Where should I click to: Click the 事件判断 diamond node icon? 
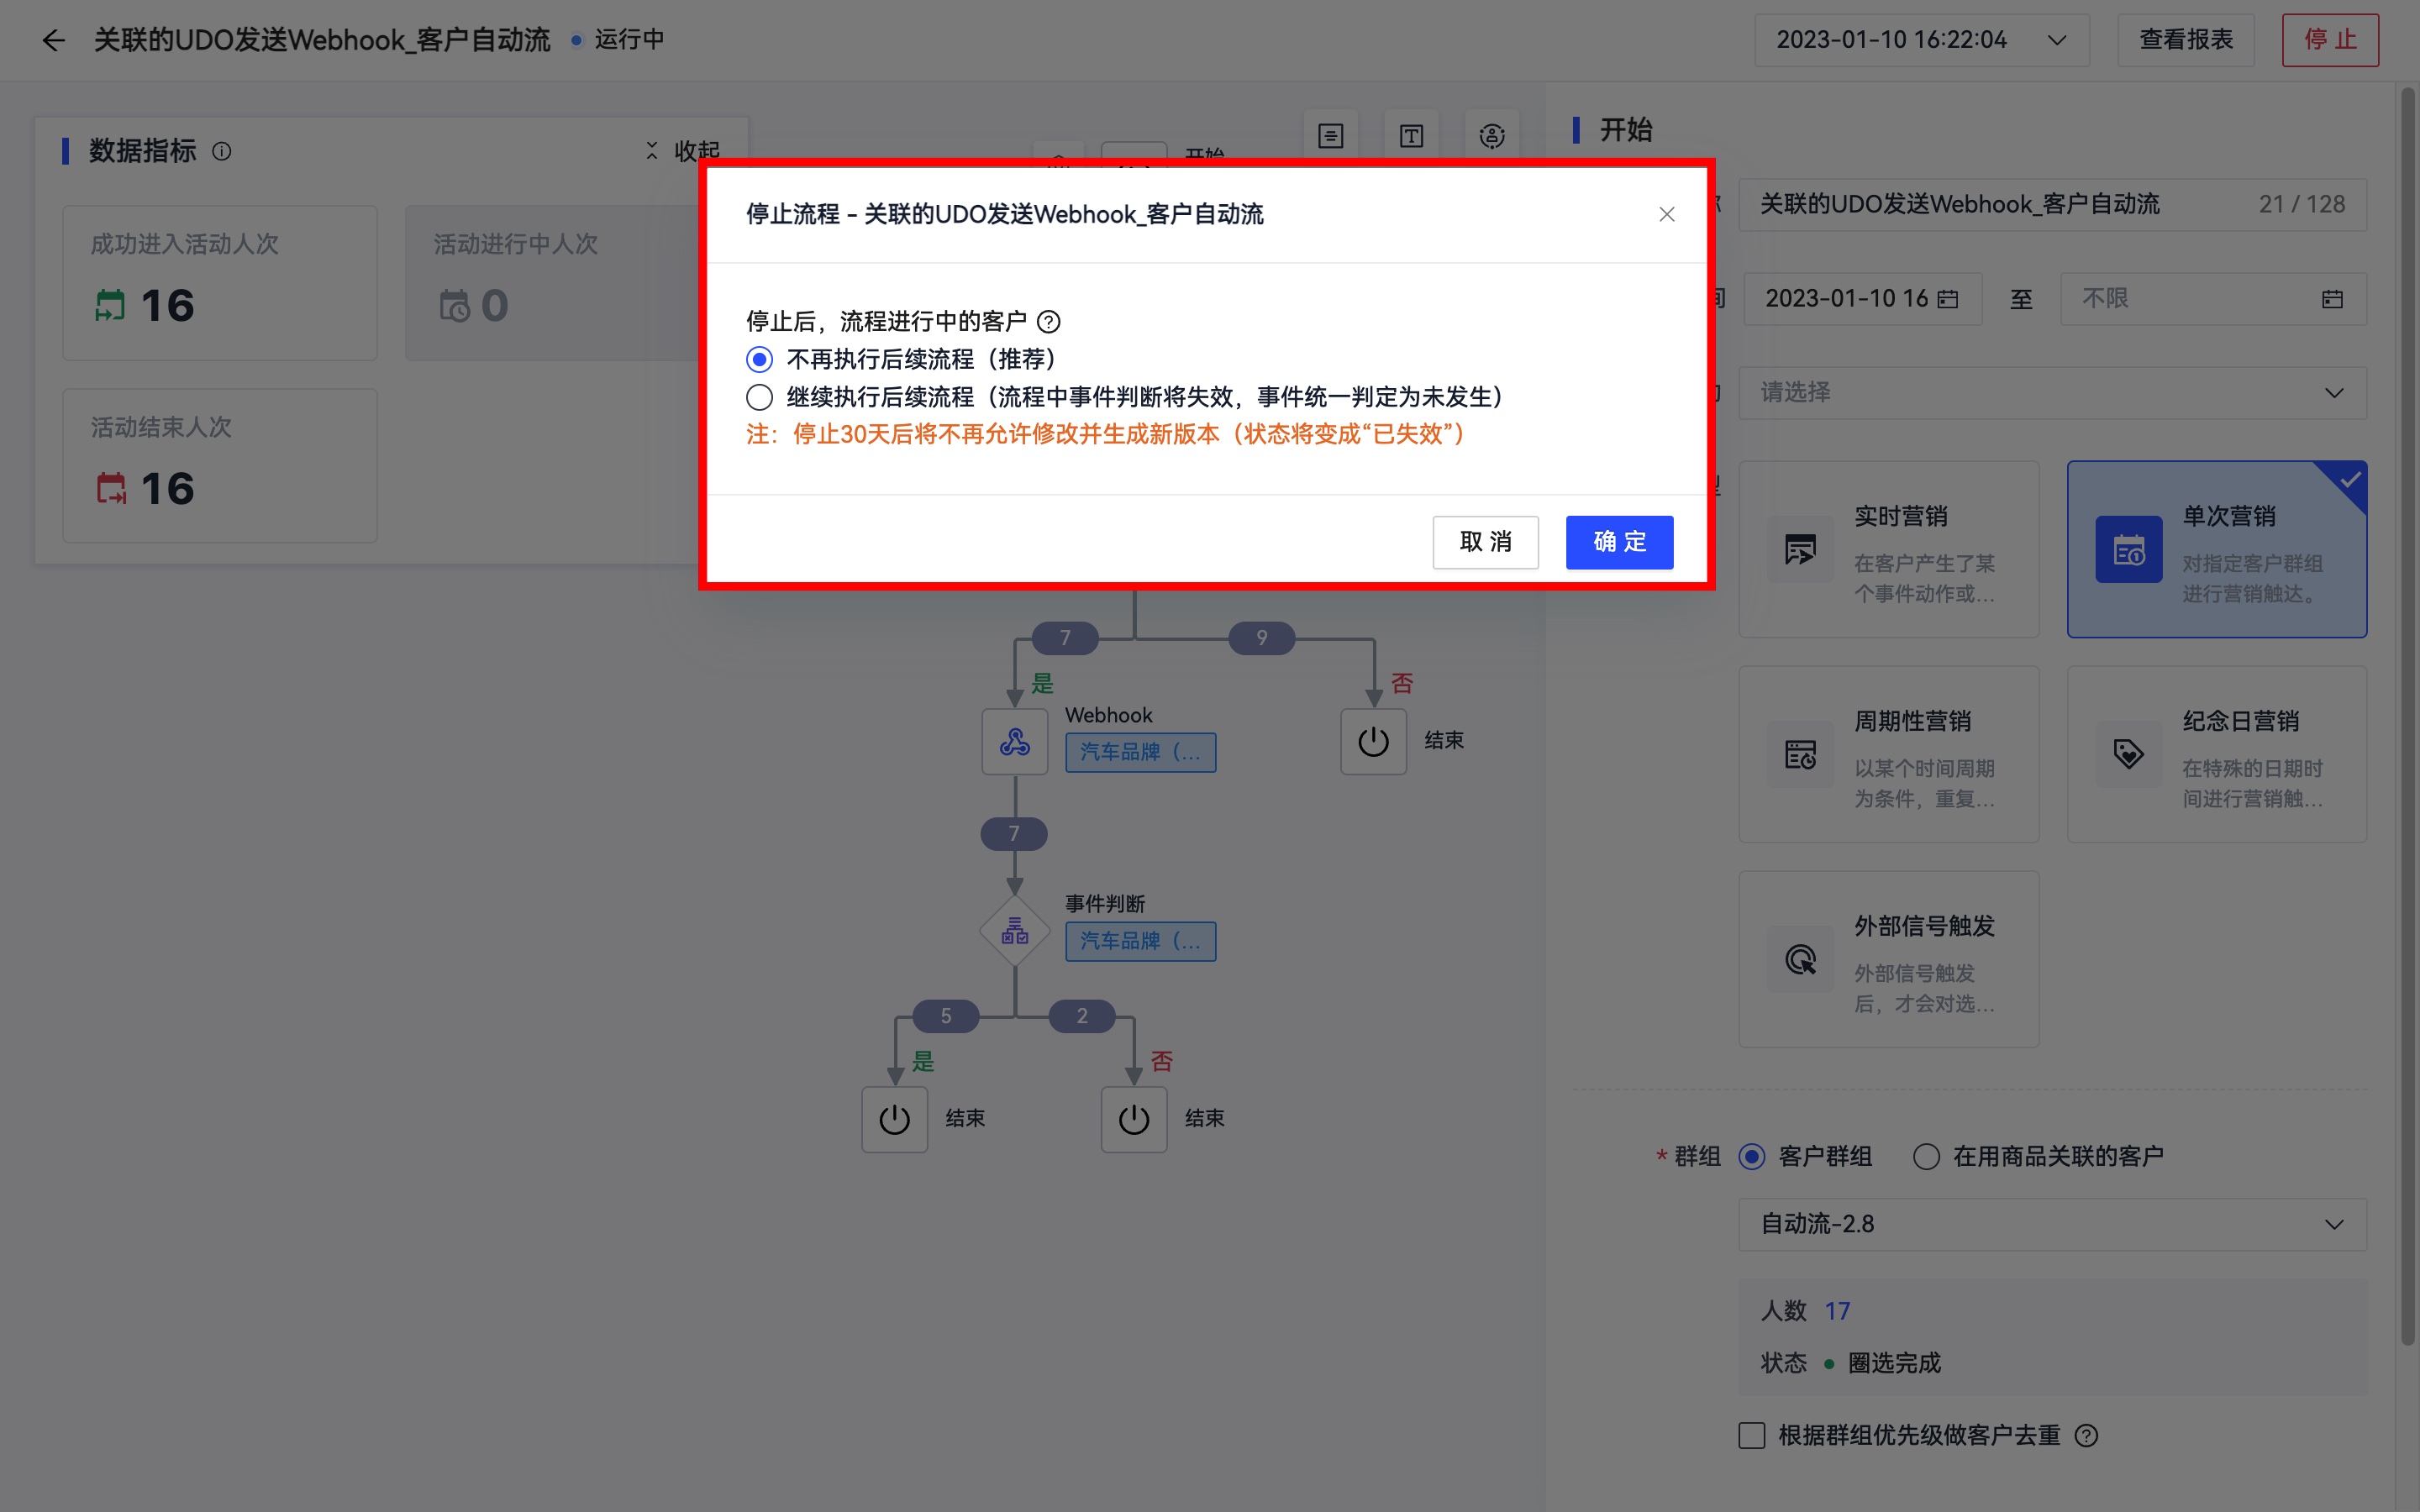coord(1015,931)
